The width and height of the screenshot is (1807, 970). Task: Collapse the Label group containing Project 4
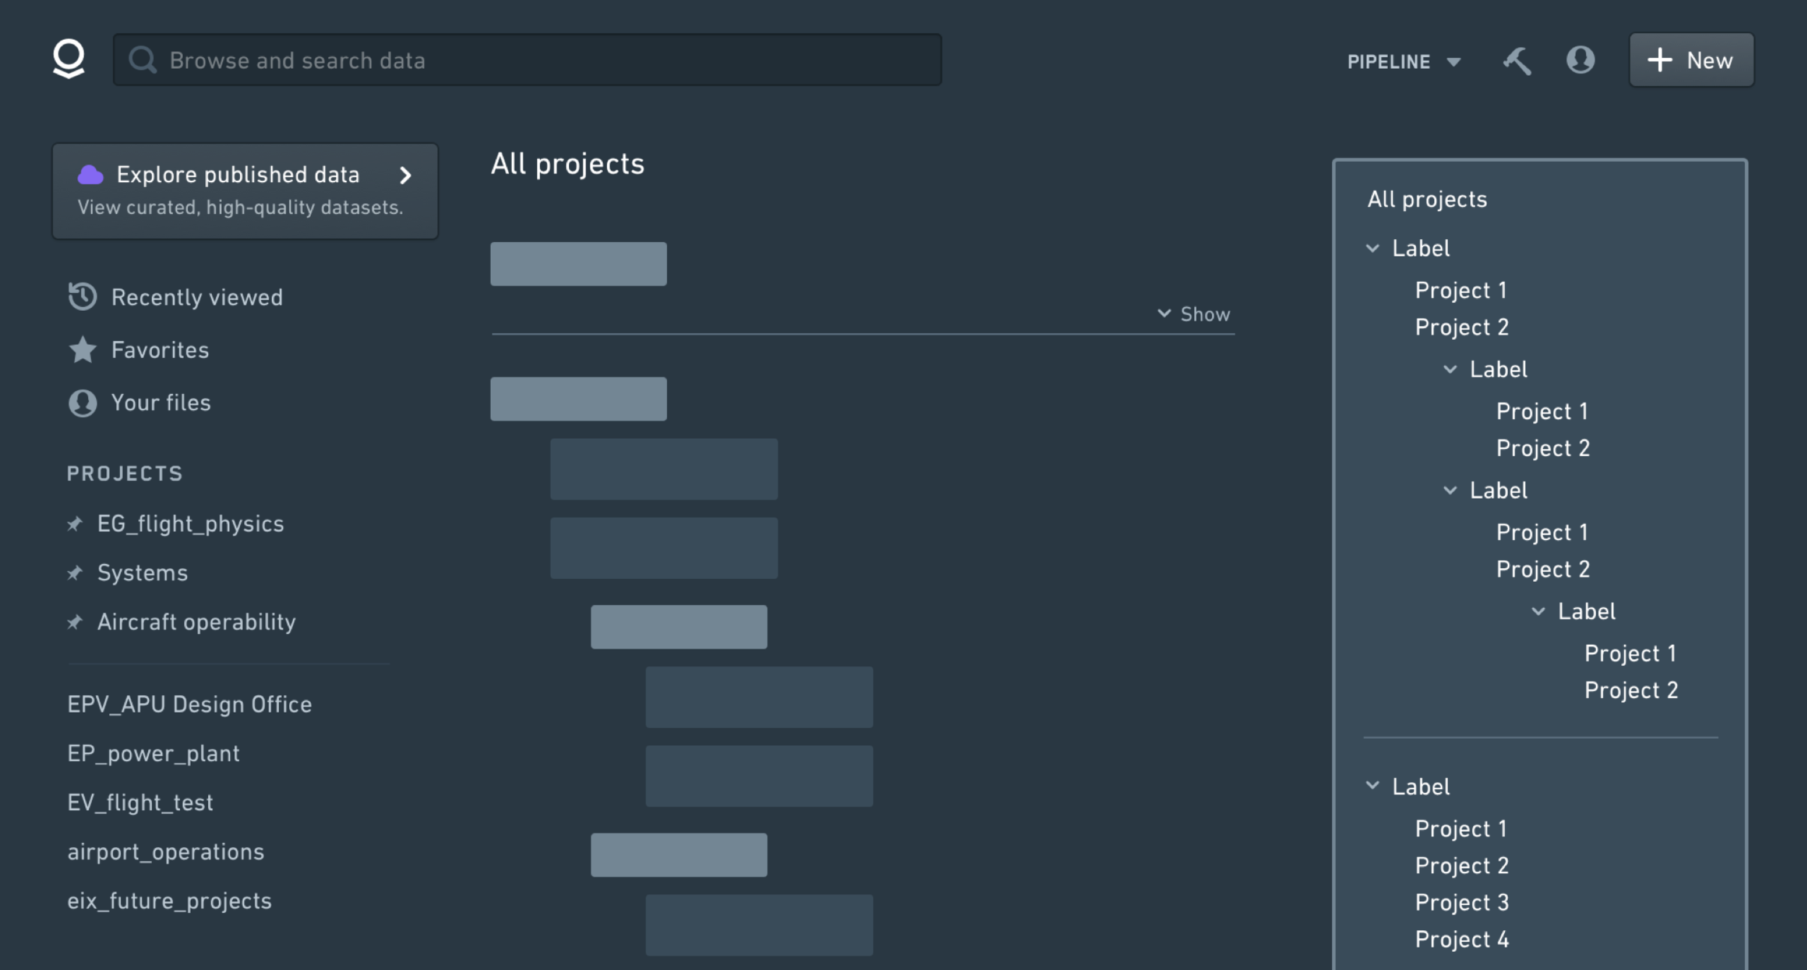coord(1372,786)
